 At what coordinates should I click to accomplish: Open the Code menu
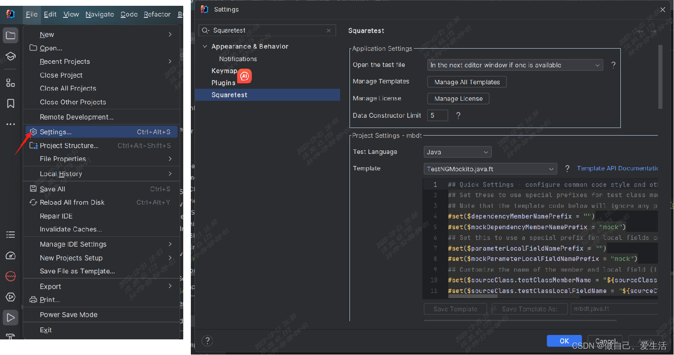tap(129, 14)
